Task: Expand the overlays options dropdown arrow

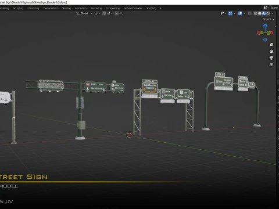Action: [244, 13]
